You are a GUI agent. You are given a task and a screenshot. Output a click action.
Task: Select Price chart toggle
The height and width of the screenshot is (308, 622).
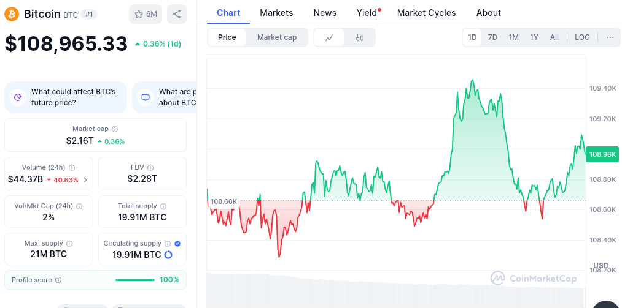[227, 37]
